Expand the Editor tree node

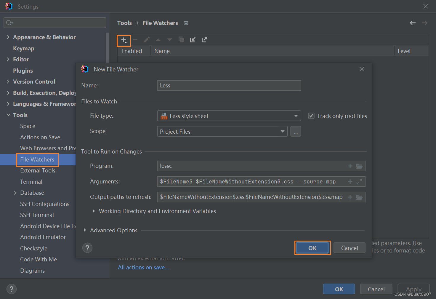click(x=8, y=59)
